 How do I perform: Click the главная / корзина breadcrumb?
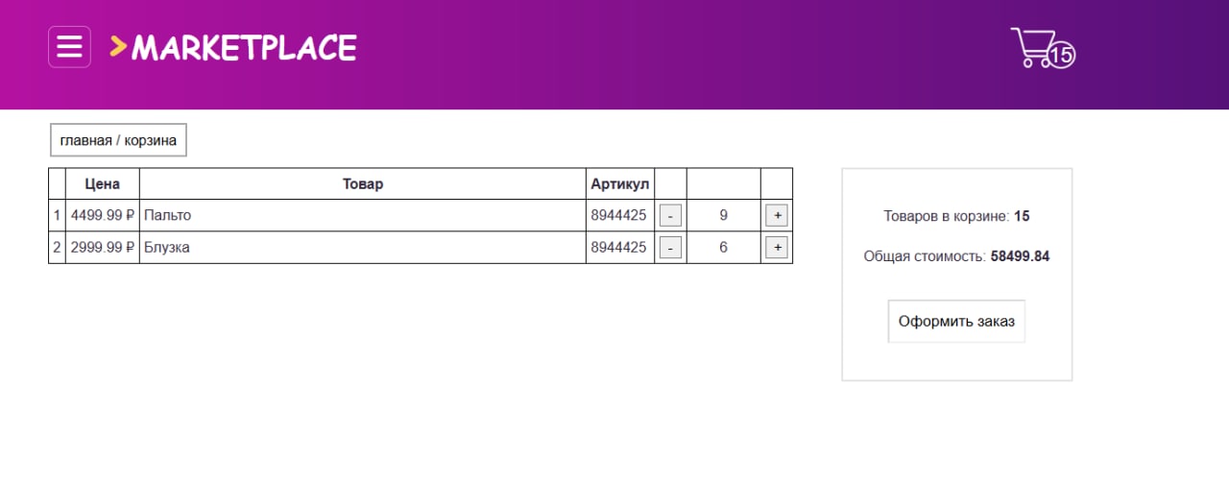[118, 140]
